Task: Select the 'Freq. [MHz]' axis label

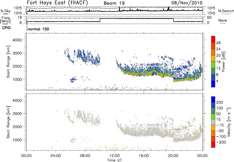Action: point(6,20)
